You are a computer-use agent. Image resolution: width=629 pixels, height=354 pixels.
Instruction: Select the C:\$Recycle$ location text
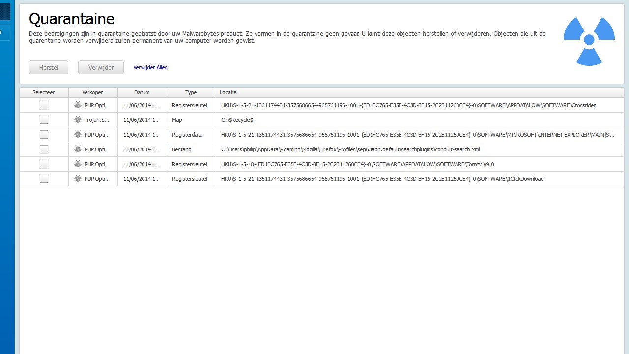coord(237,120)
